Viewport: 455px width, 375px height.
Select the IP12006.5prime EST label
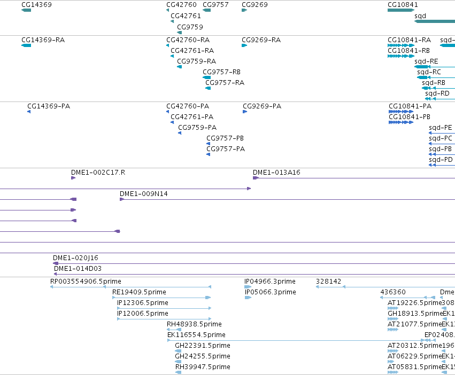(x=142, y=314)
